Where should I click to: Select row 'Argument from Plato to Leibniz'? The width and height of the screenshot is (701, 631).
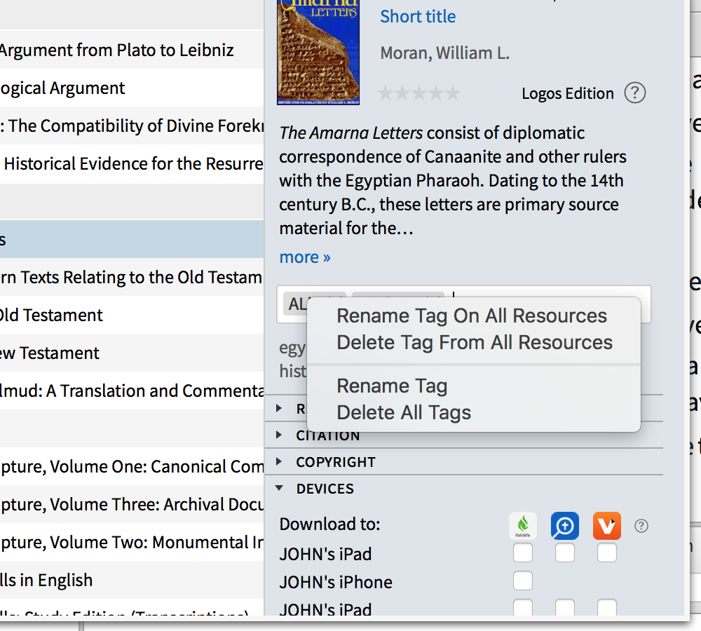point(132,50)
